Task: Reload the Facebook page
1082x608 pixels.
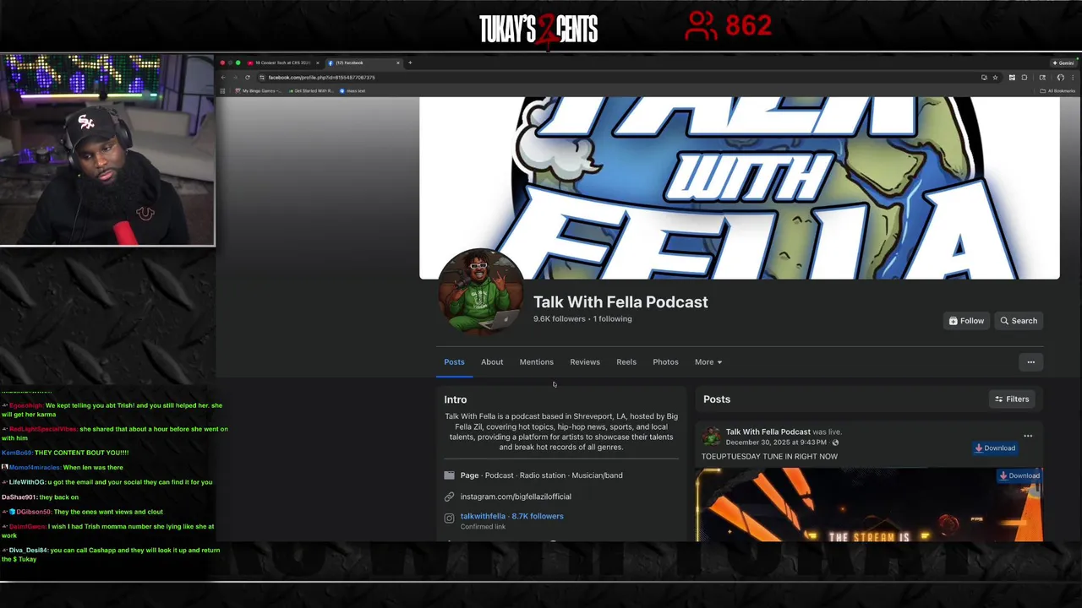Action: pyautogui.click(x=248, y=78)
